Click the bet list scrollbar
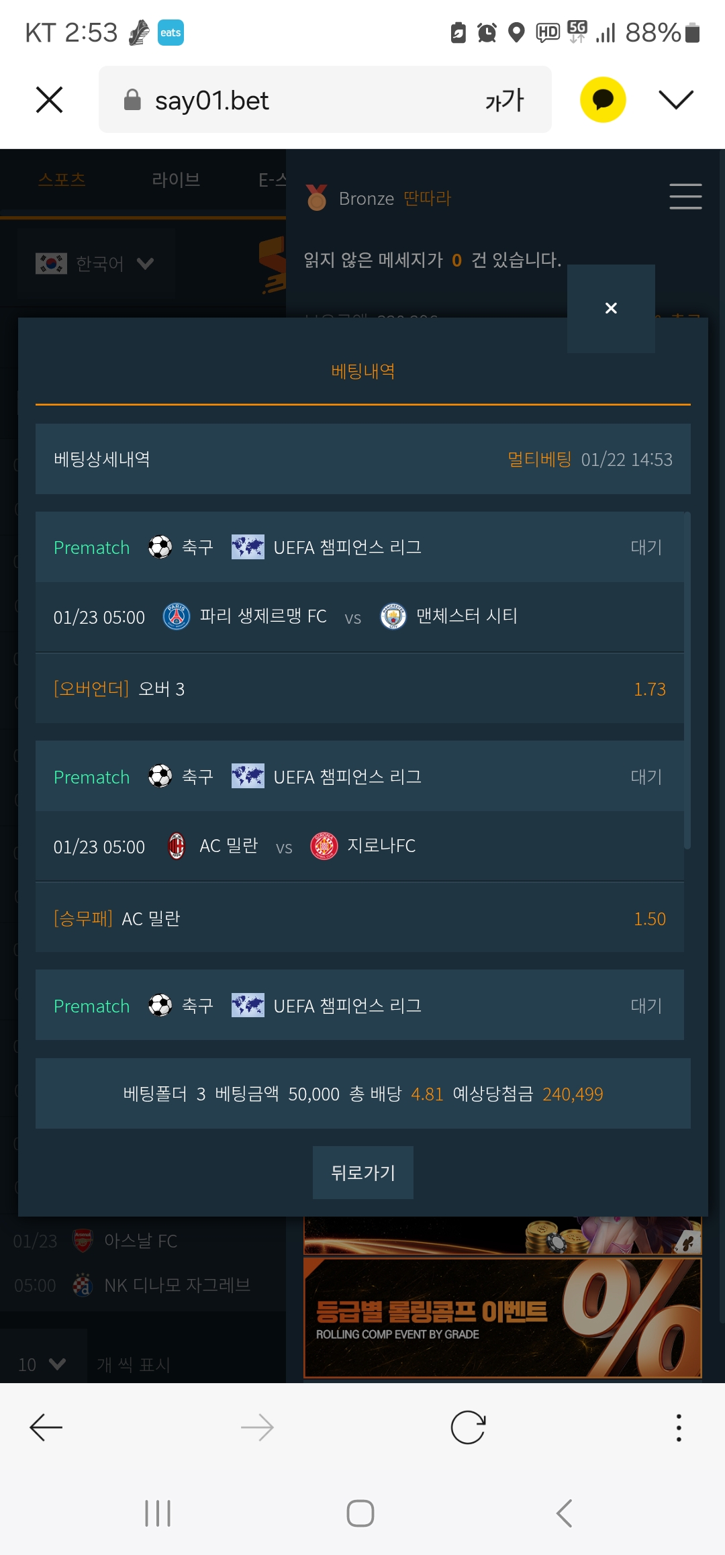The width and height of the screenshot is (725, 1555). (687, 680)
